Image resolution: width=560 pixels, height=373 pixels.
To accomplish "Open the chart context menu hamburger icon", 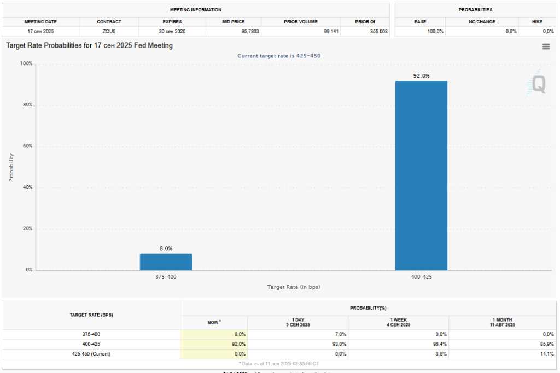I will 546,46.
